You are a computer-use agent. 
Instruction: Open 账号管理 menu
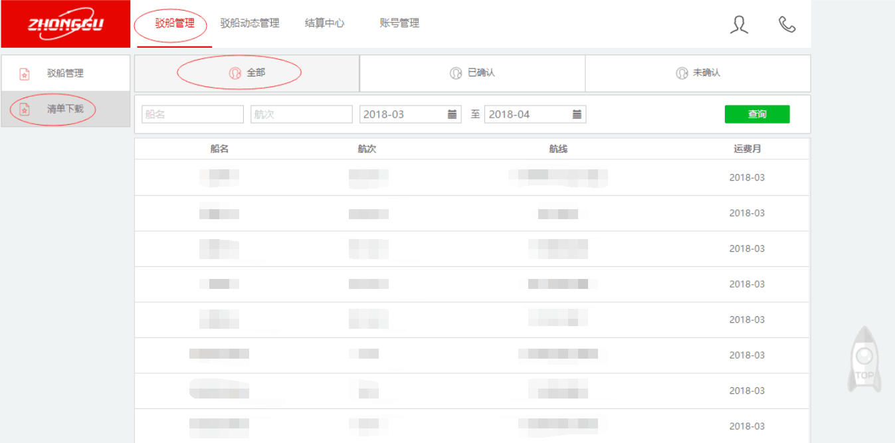click(399, 23)
